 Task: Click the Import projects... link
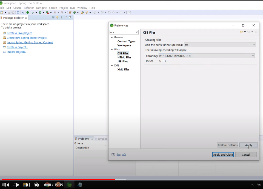coord(17,52)
